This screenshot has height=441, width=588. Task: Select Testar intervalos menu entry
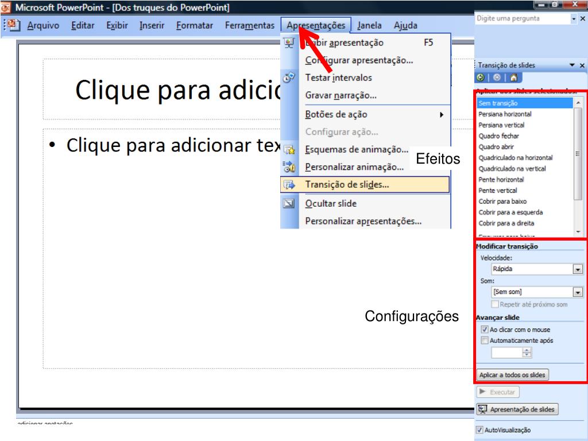[365, 78]
